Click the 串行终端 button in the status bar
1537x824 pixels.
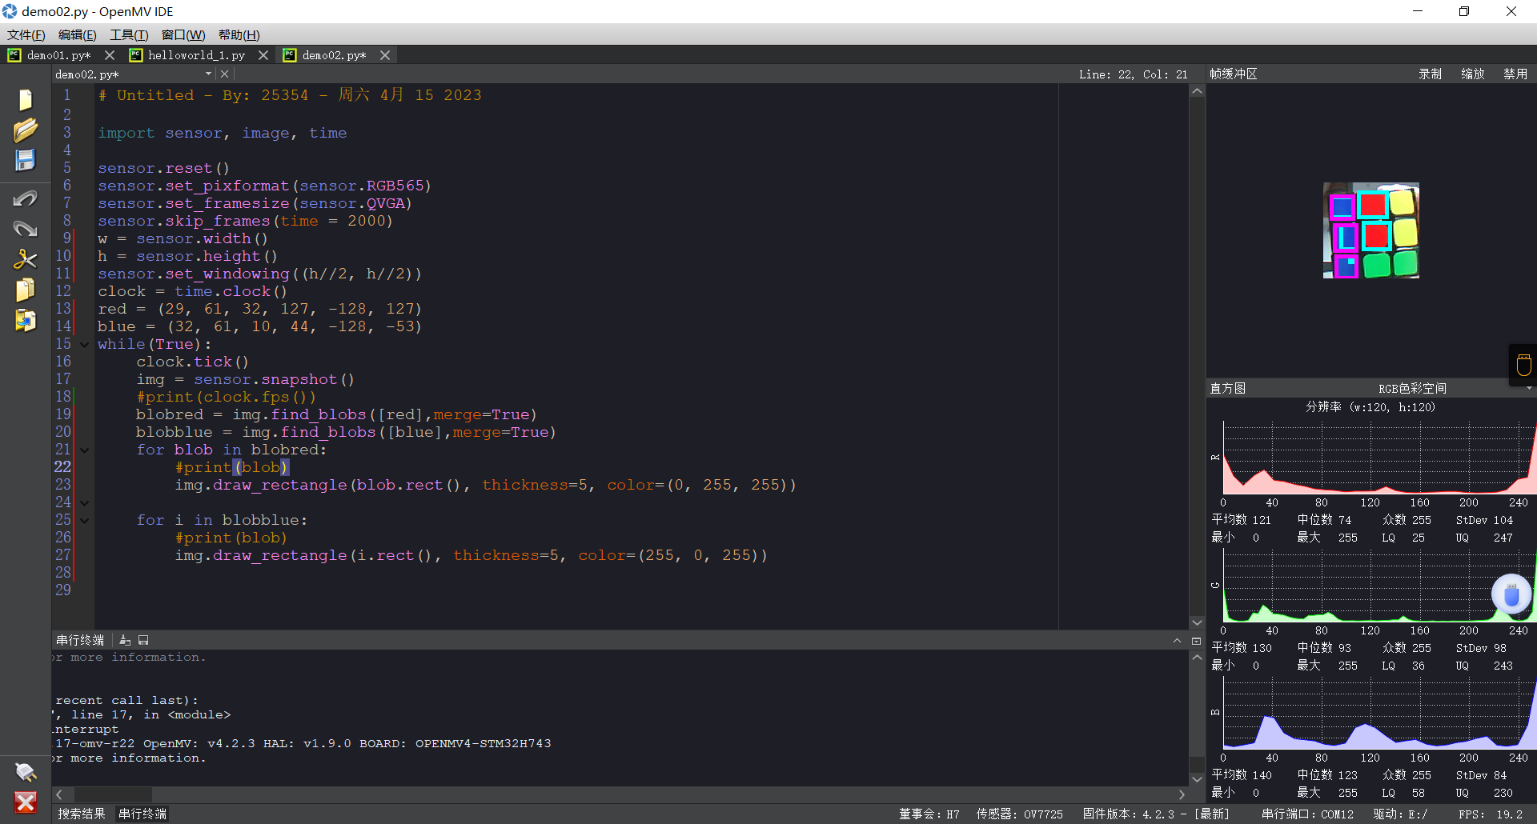coord(142,814)
